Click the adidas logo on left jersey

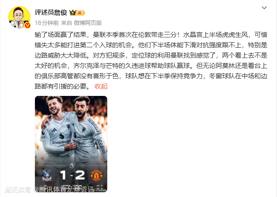point(54,130)
